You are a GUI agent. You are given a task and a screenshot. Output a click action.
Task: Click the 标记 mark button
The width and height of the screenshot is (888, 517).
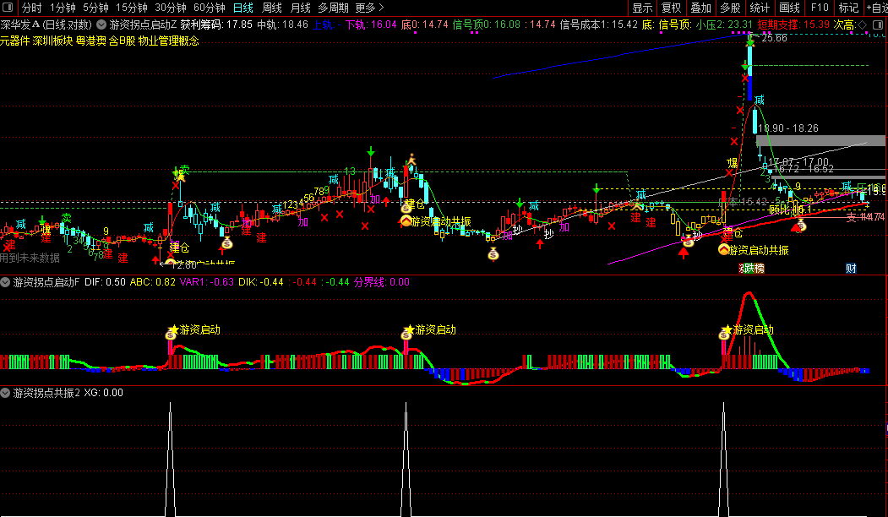[x=848, y=8]
